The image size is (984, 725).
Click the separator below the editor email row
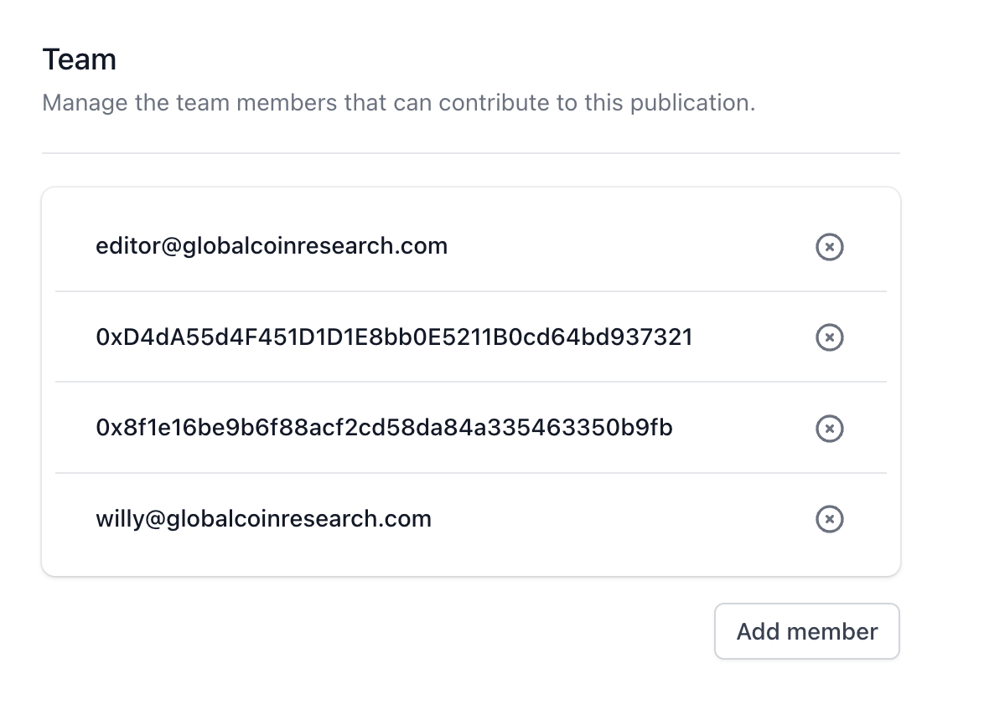[x=470, y=291]
